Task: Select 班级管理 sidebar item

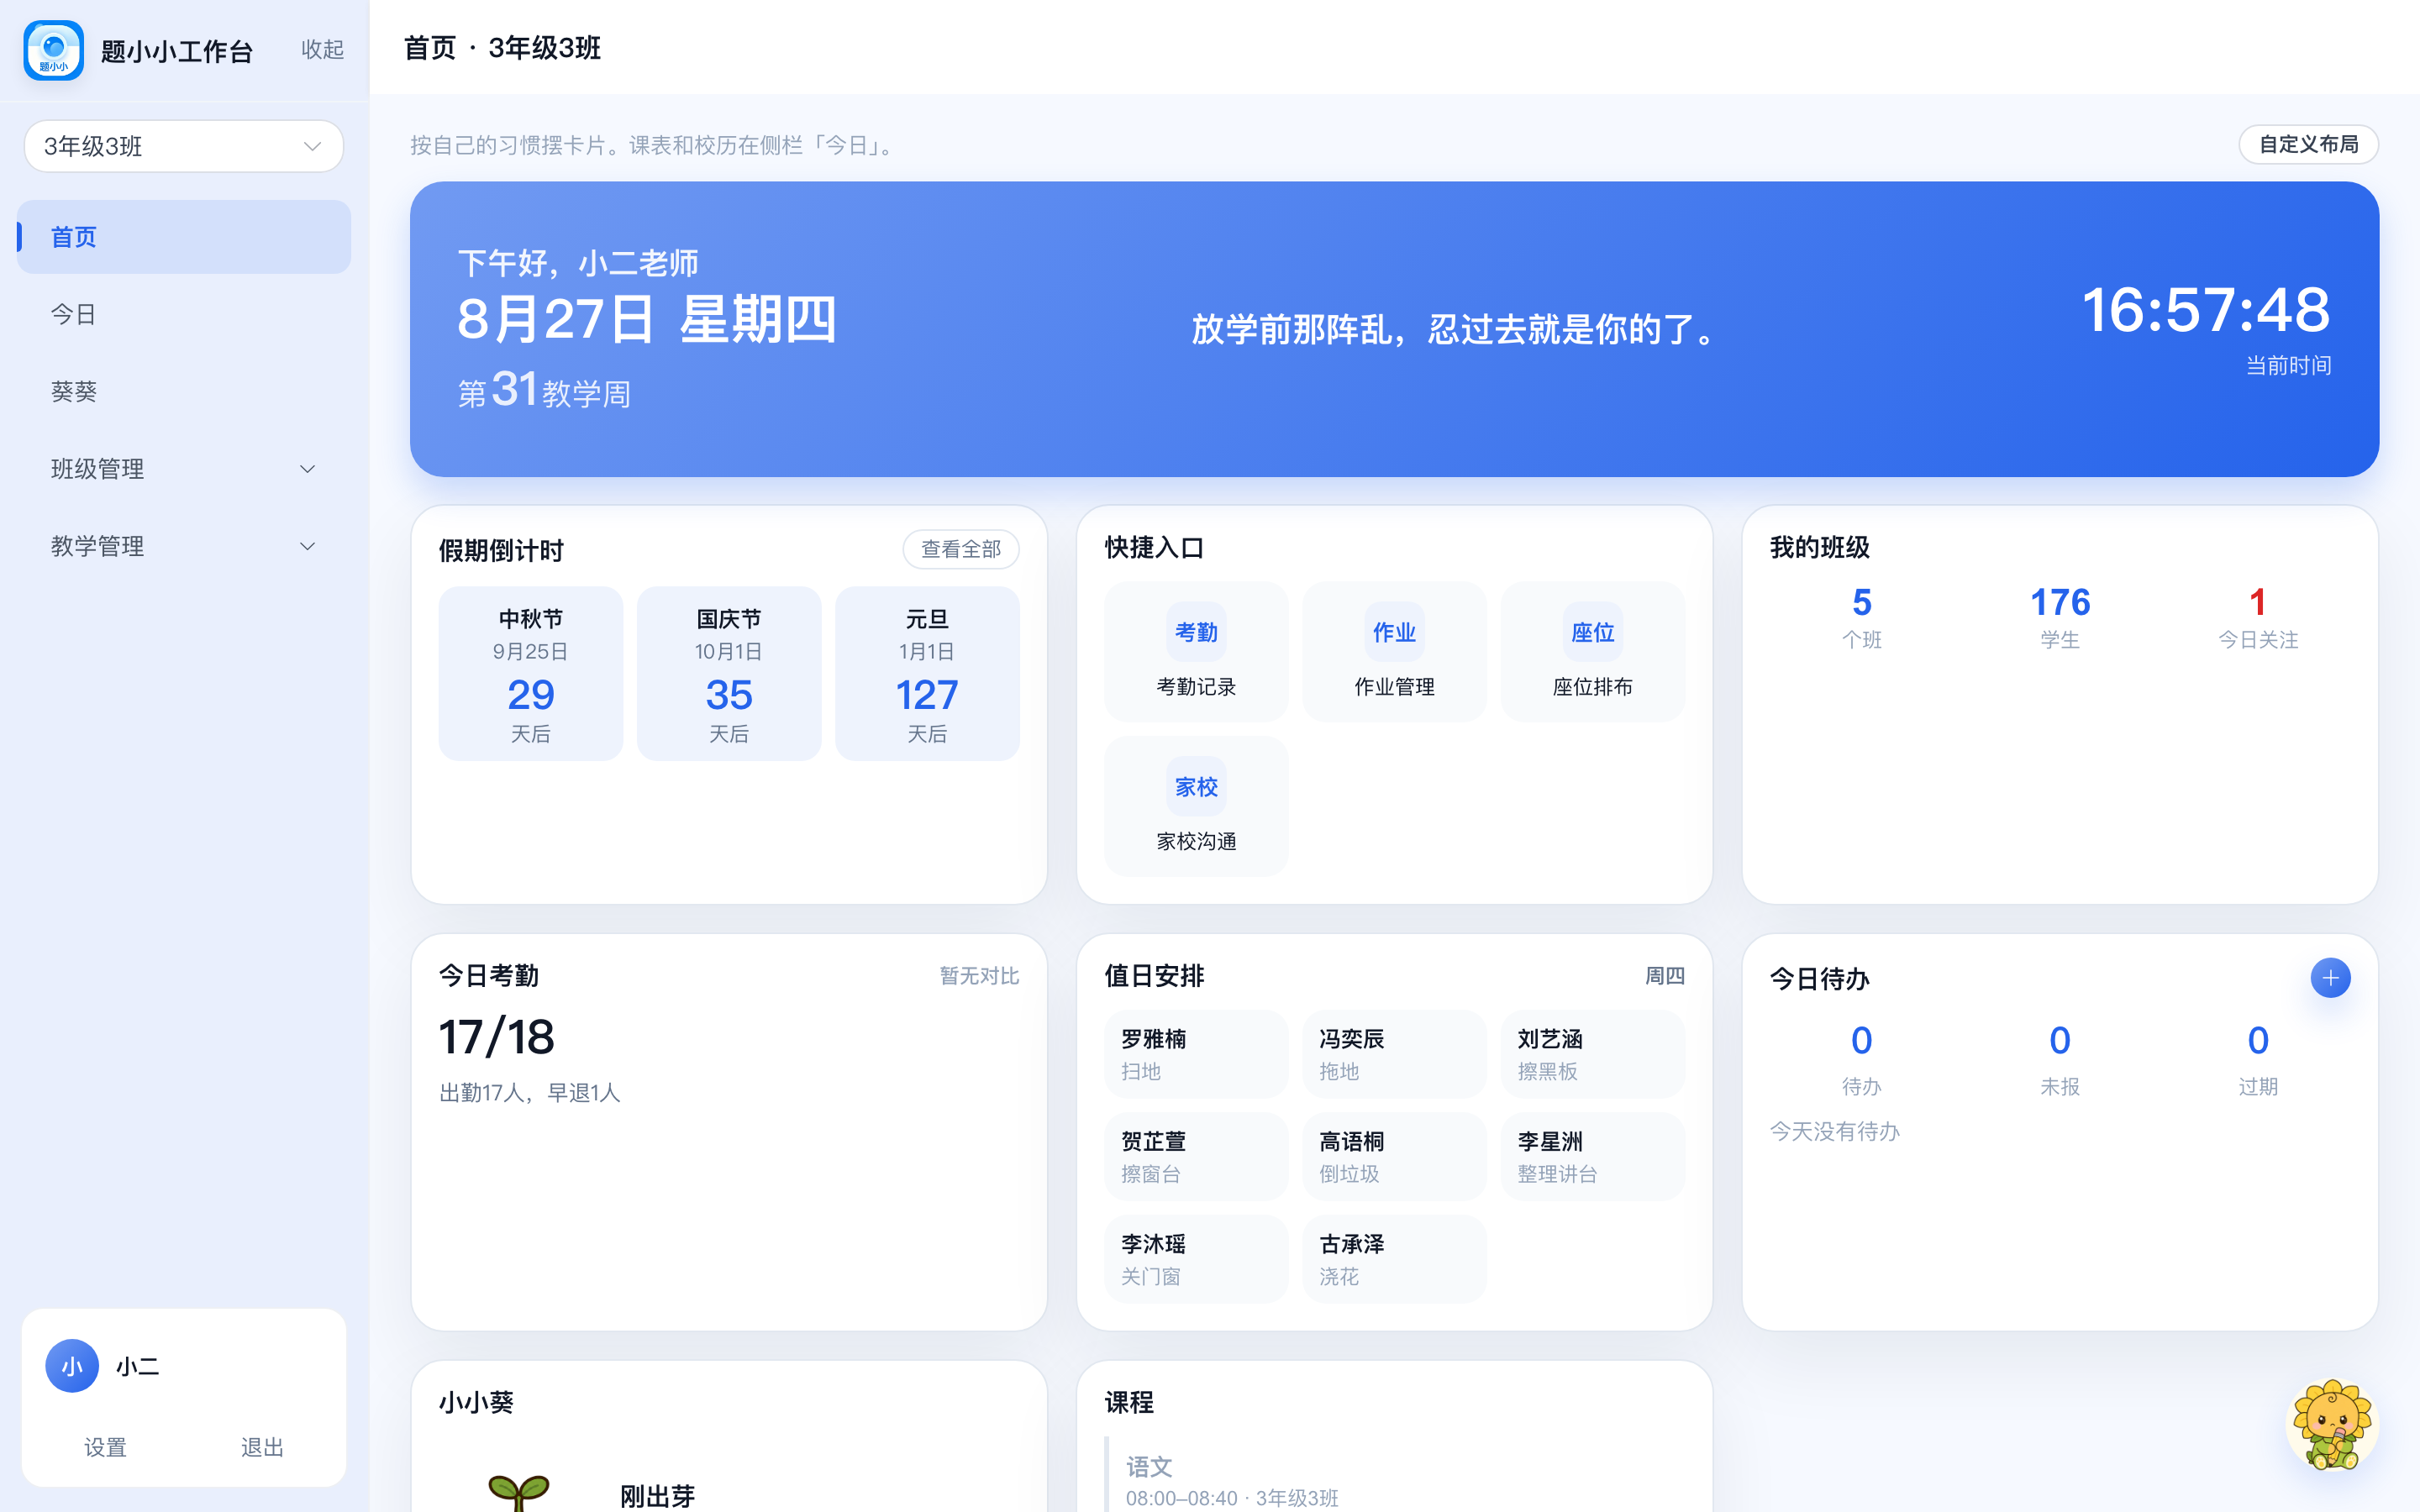Action: tap(184, 469)
